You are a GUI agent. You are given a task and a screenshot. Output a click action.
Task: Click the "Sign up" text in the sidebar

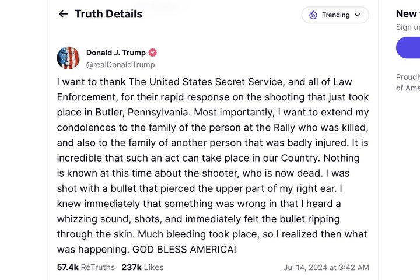pos(408,27)
